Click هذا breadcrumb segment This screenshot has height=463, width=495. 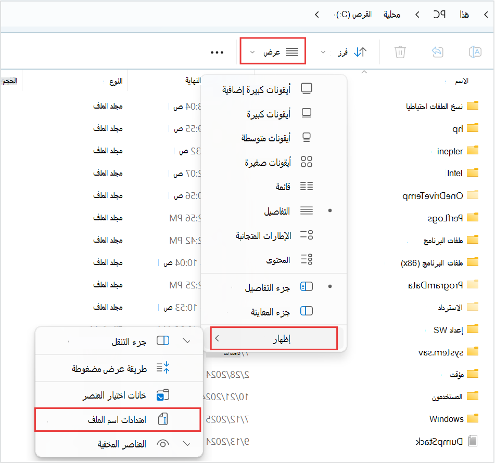point(464,15)
